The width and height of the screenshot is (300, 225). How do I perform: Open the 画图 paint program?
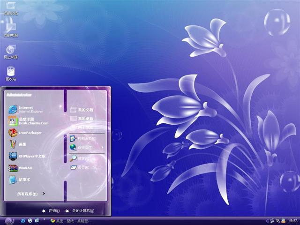coord(17,144)
